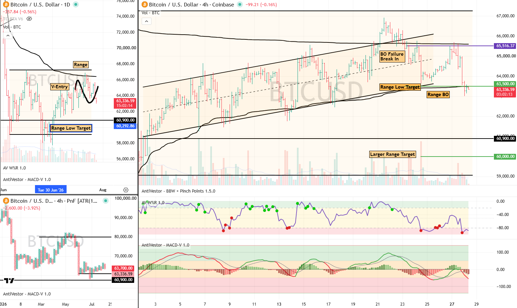Click the Range BO annotation label
517x308 pixels.
[x=438, y=94]
